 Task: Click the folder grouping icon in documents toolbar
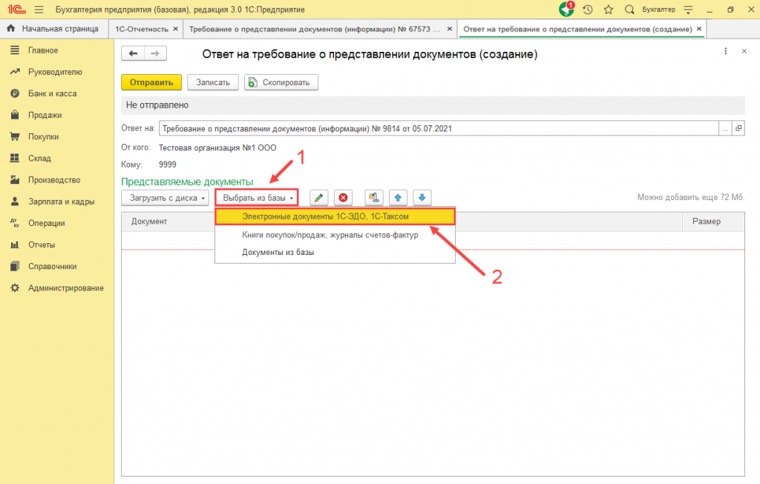(374, 197)
